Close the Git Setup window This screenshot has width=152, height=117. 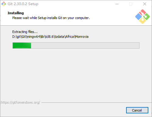pyautogui.click(x=145, y=4)
